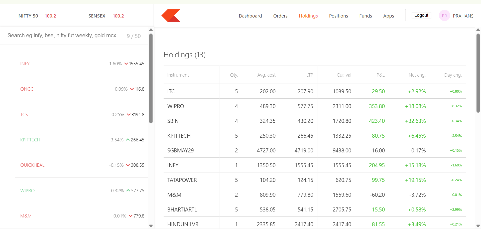Click the up arrow beside KPITTECH price

click(x=128, y=140)
